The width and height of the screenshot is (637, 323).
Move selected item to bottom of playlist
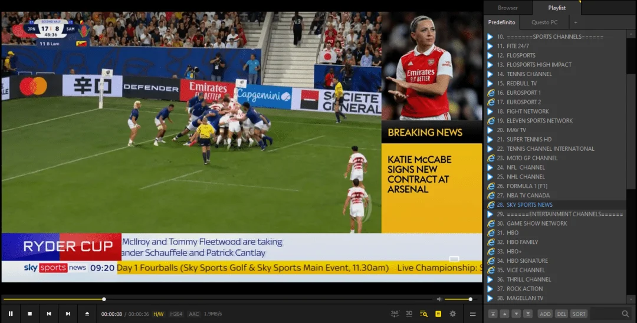pyautogui.click(x=528, y=314)
